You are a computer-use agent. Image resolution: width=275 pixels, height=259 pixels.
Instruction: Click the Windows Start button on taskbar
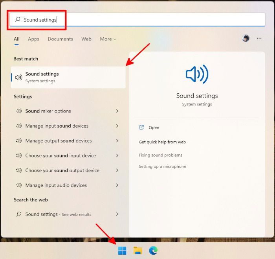point(122,250)
